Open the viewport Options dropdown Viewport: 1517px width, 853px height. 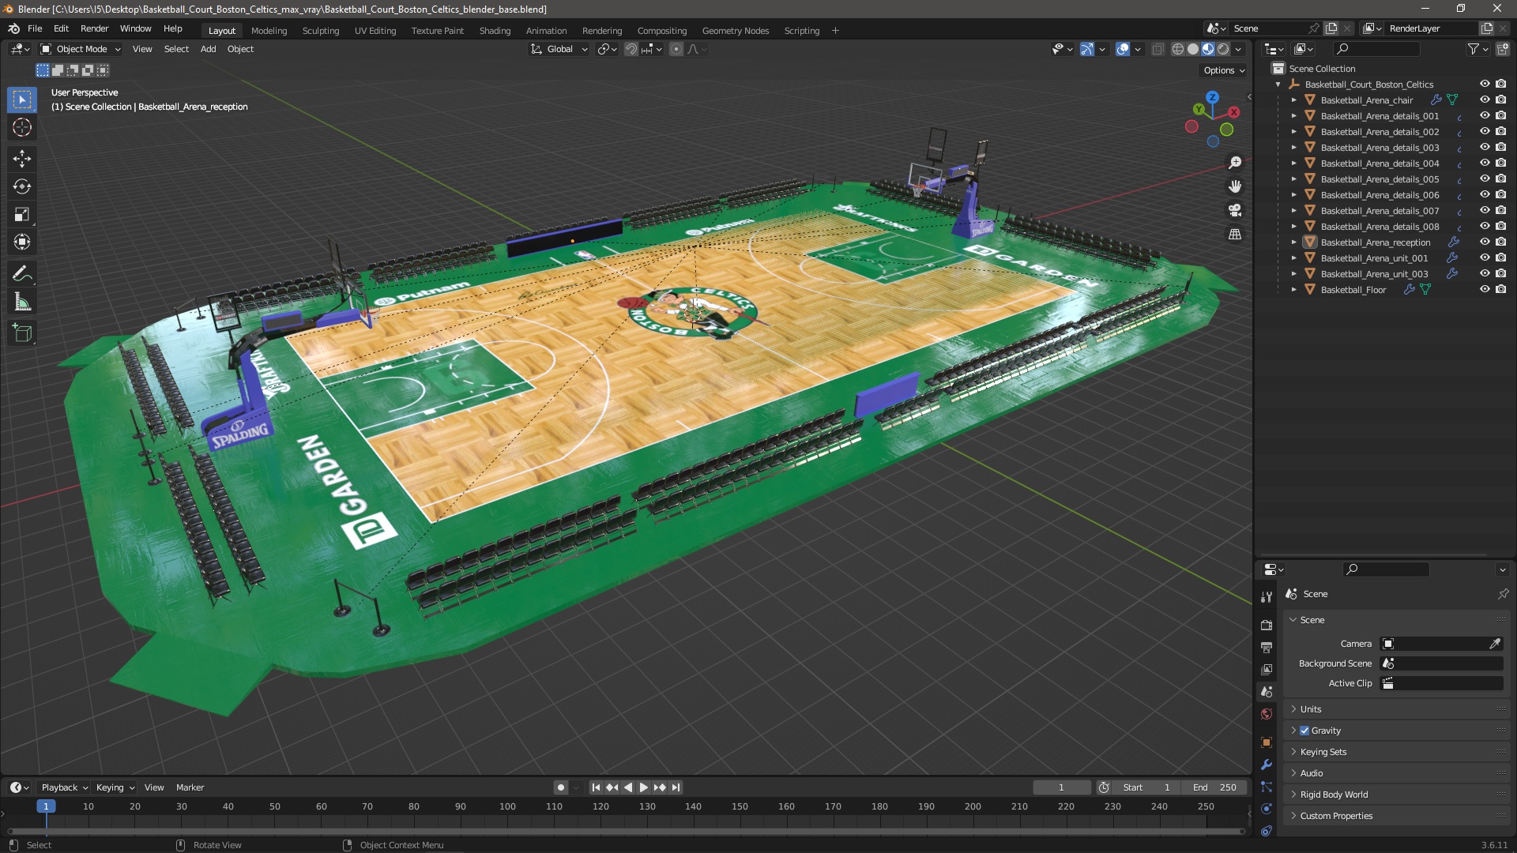1224,70
